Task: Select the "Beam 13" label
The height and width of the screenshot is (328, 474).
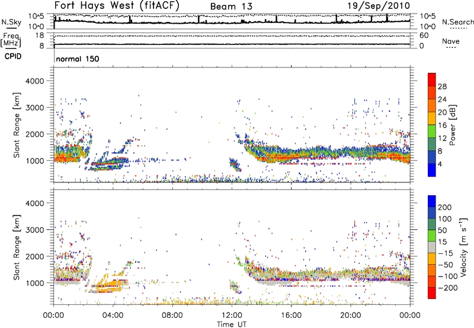Action: coord(231,7)
